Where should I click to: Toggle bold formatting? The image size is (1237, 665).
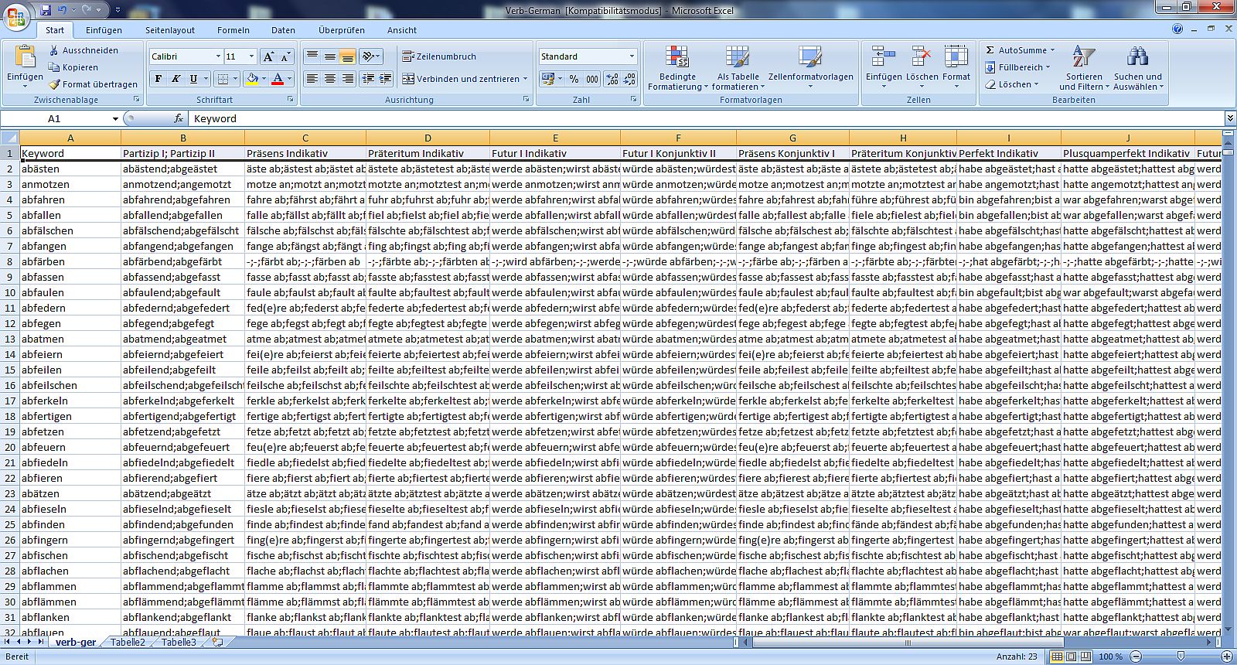coord(158,79)
